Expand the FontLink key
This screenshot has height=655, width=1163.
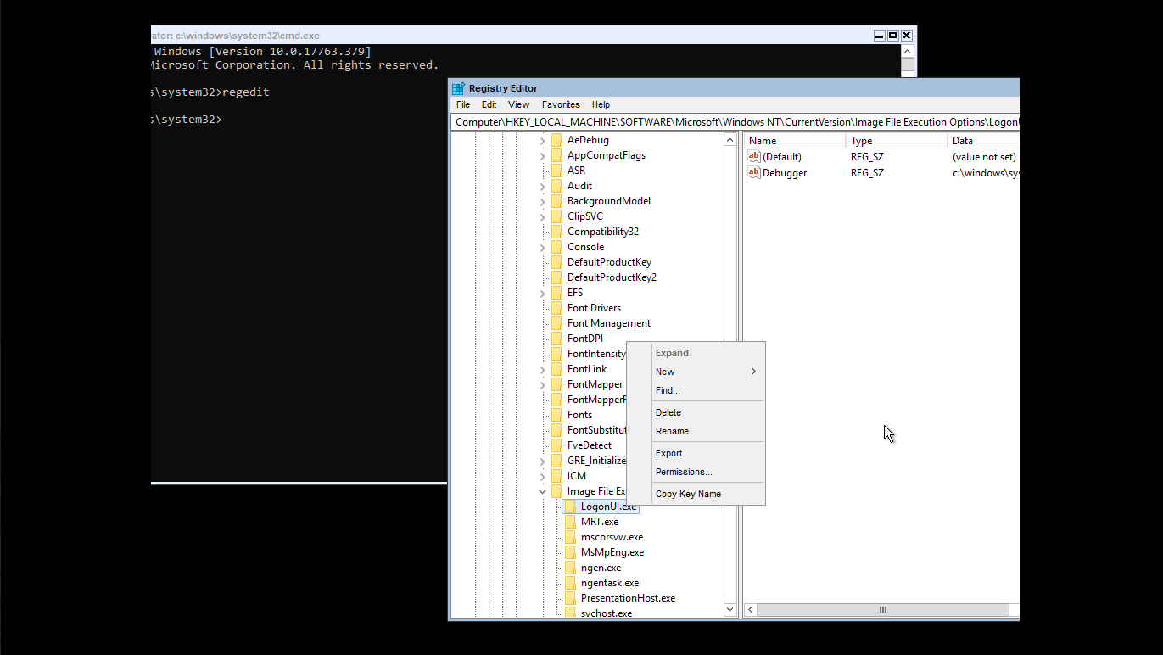click(x=543, y=369)
